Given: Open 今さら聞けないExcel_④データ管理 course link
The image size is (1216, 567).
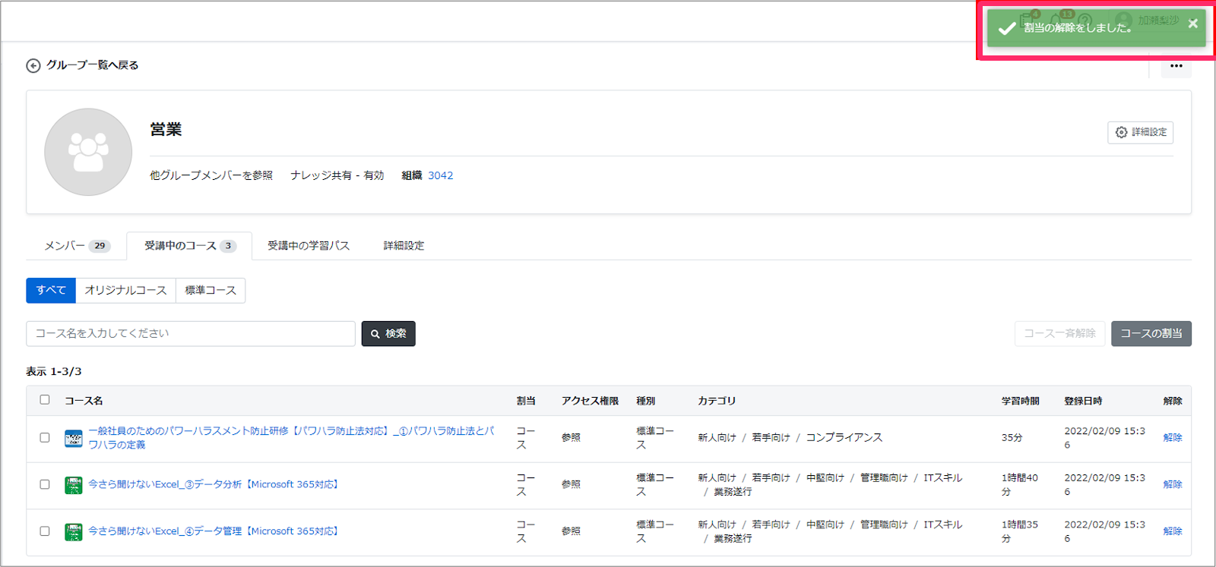Looking at the screenshot, I should tap(214, 531).
